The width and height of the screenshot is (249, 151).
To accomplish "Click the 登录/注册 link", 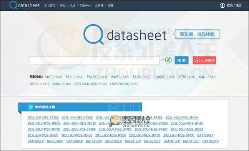I will pyautogui.click(x=234, y=5).
